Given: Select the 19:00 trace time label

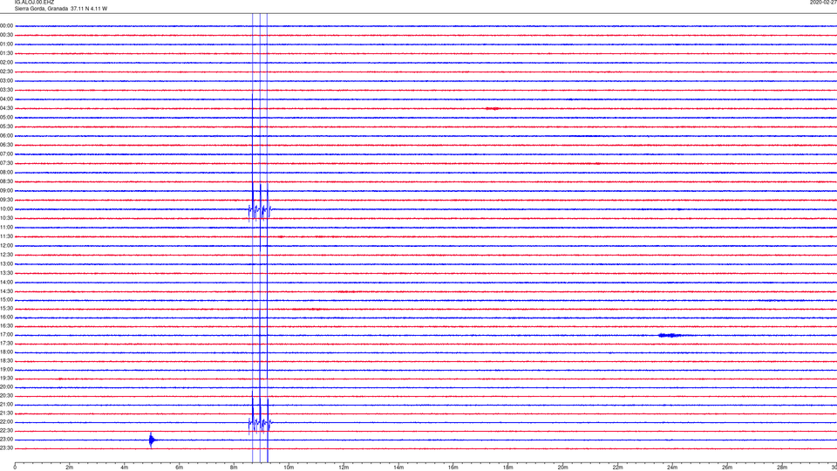Looking at the screenshot, I should (6, 370).
